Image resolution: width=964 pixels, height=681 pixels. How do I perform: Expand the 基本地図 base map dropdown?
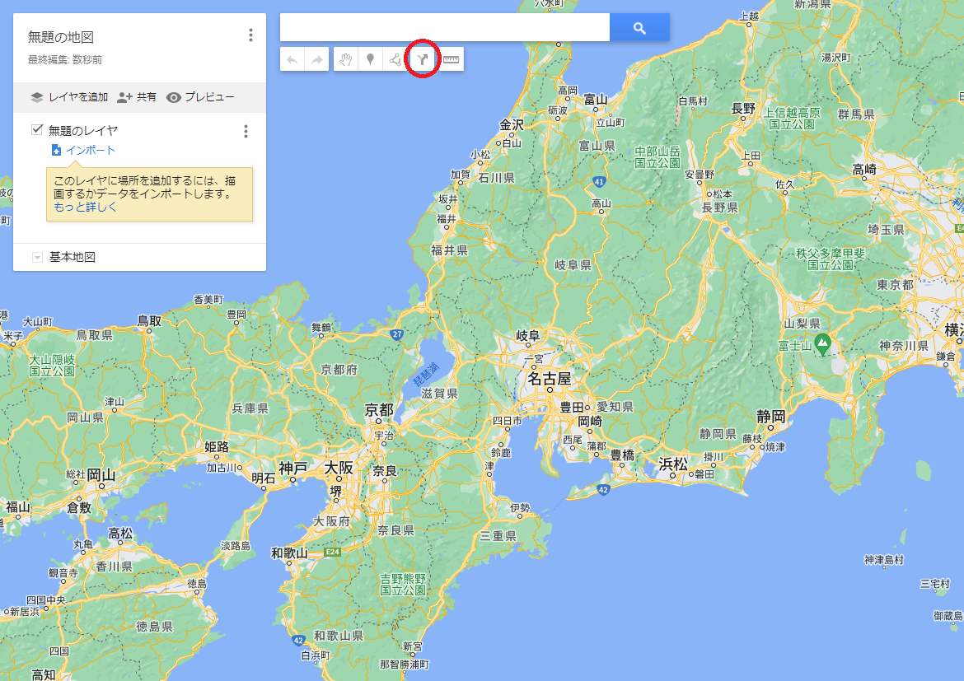point(38,258)
